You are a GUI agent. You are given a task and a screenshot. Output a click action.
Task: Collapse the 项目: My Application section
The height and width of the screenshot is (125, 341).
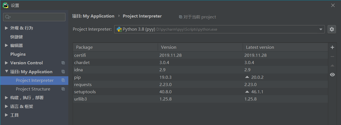(7, 72)
